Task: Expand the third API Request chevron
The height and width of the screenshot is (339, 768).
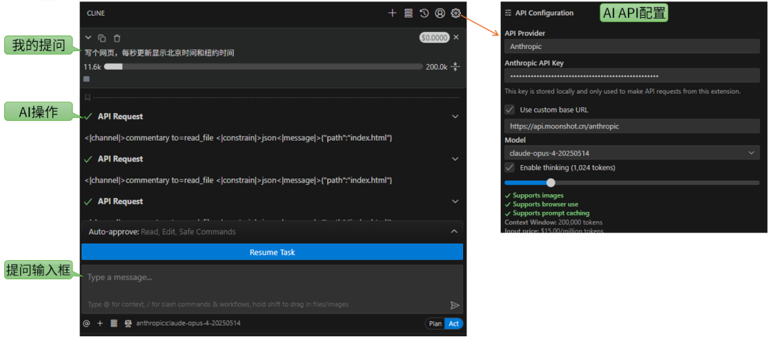Action: (x=455, y=202)
